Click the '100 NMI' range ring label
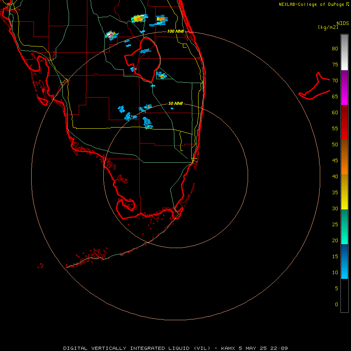351x351 pixels. coord(175,31)
